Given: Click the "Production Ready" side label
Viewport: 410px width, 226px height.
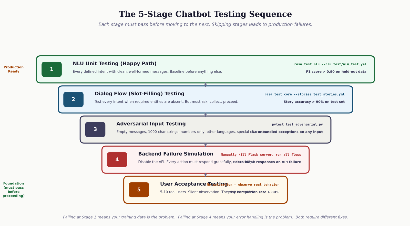Looking at the screenshot, I should (14, 69).
